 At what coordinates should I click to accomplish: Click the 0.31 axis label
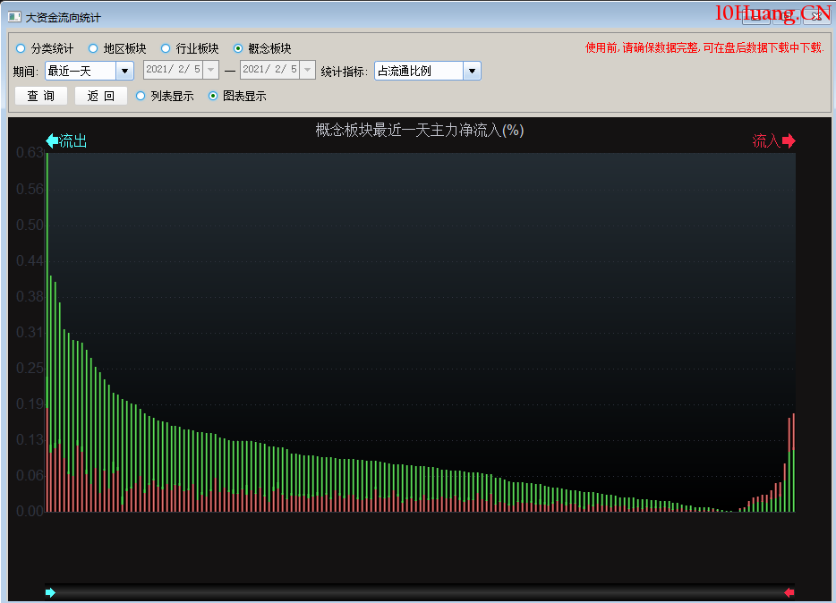pos(30,333)
